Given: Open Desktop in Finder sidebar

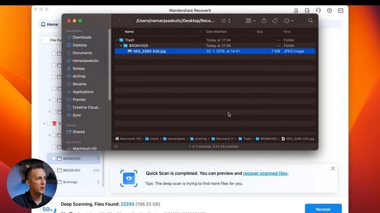Looking at the screenshot, I should coord(77,45).
